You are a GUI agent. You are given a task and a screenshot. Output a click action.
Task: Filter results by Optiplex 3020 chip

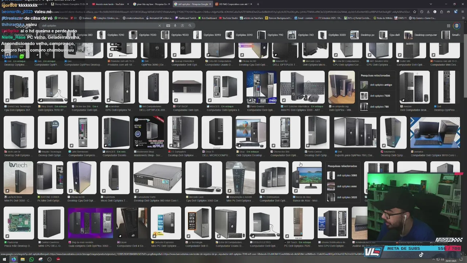coord(332,35)
